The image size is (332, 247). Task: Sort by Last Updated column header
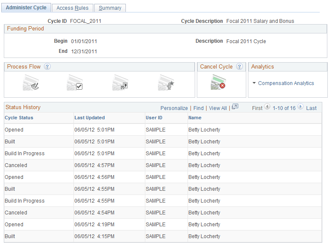pos(90,118)
